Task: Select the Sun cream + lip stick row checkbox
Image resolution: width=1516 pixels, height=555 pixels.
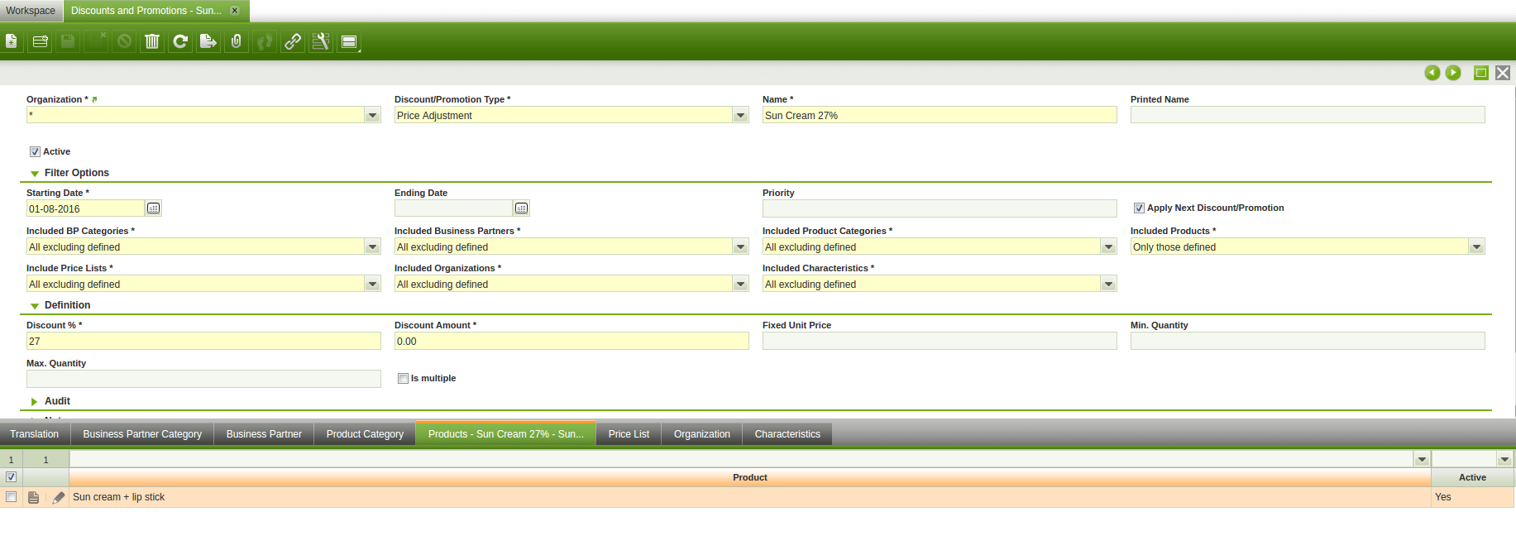Action: [x=11, y=496]
